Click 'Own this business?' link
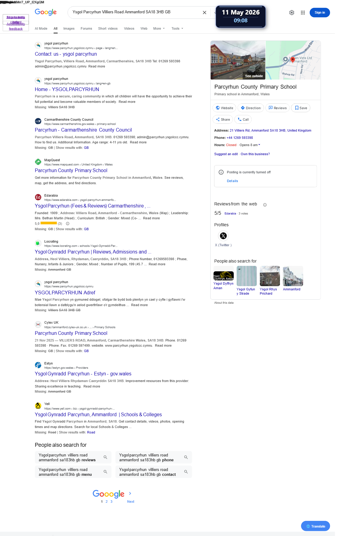Viewport: 339px width, 536px height. tap(255, 154)
